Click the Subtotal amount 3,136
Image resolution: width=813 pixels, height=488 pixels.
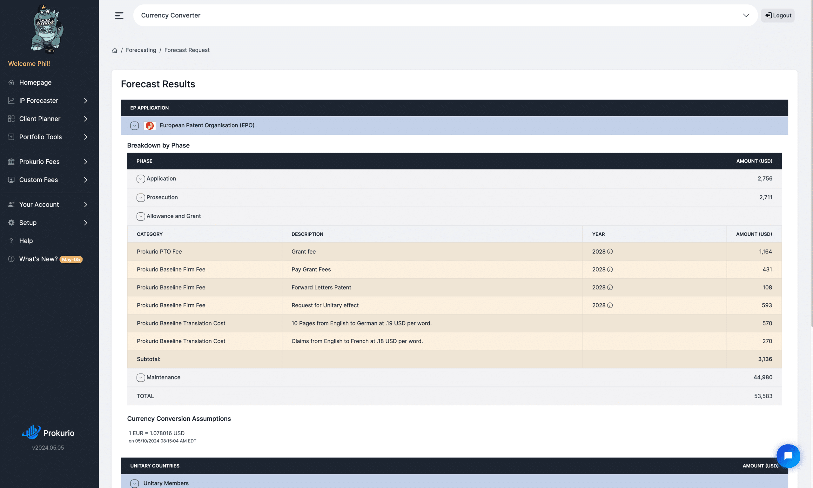[x=765, y=359]
